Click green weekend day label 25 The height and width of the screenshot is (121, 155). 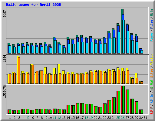click(x=118, y=118)
